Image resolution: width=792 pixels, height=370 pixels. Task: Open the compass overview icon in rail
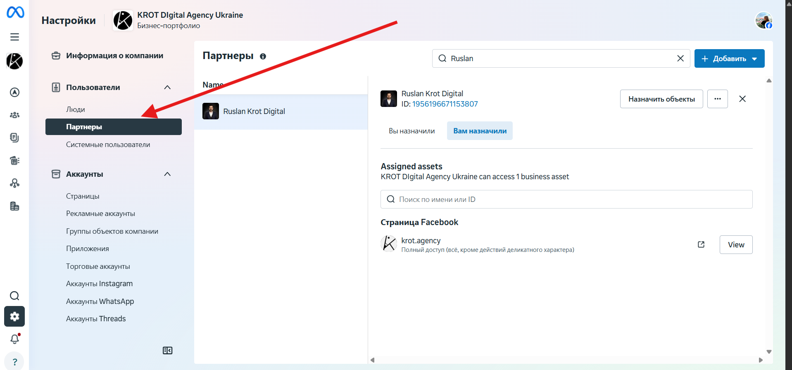[14, 92]
